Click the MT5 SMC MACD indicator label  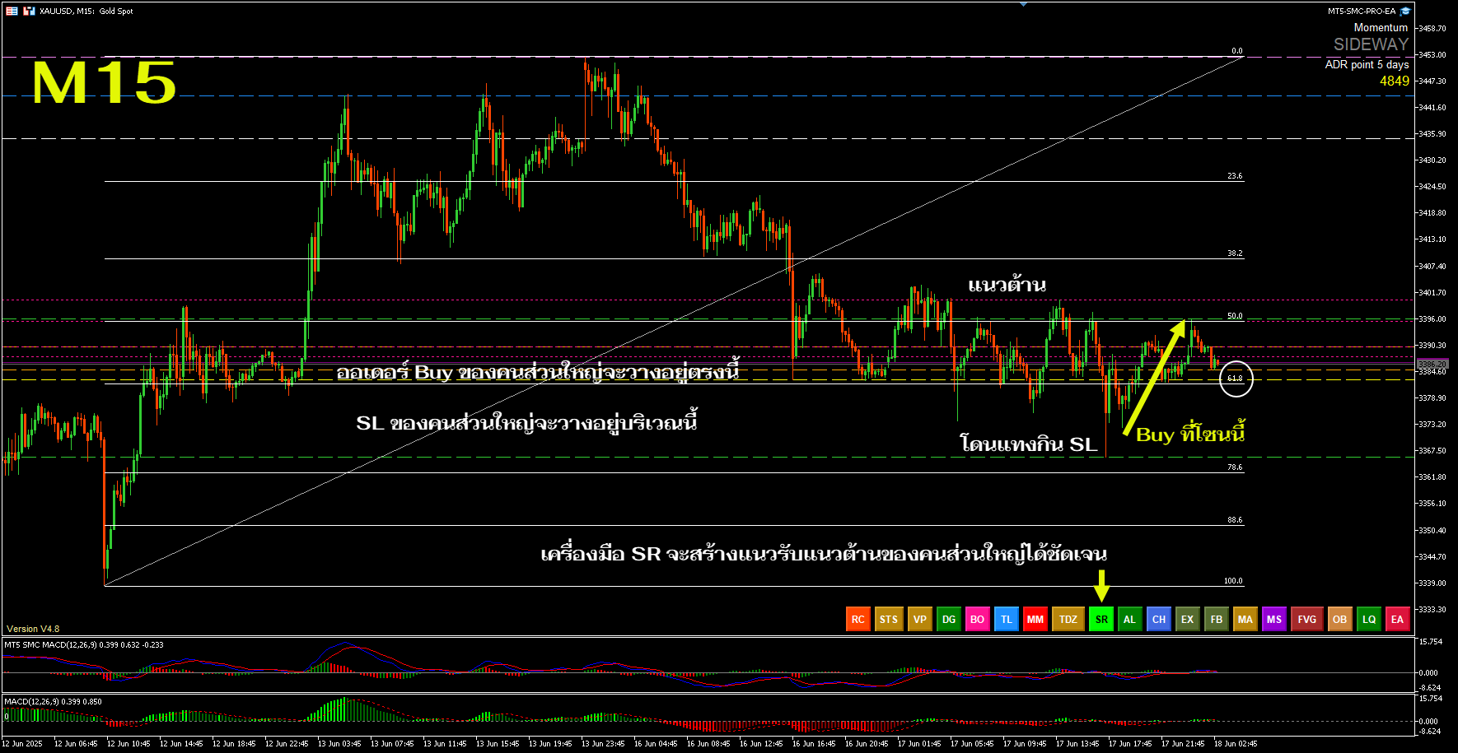(x=83, y=644)
